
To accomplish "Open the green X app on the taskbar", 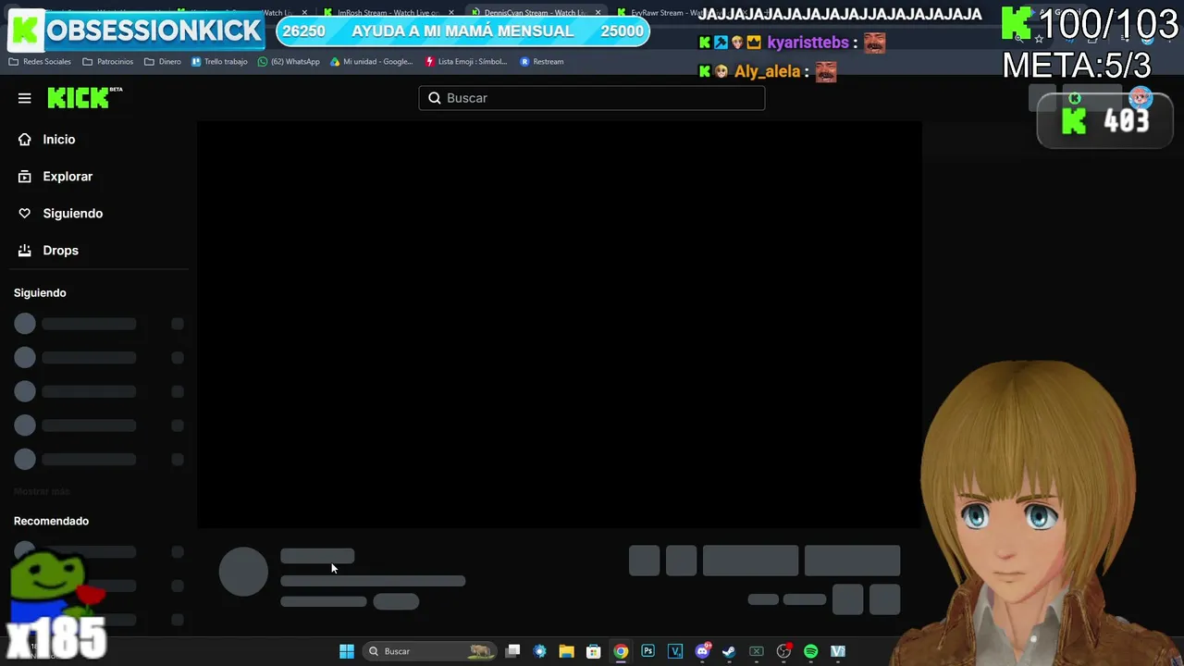I will [757, 651].
